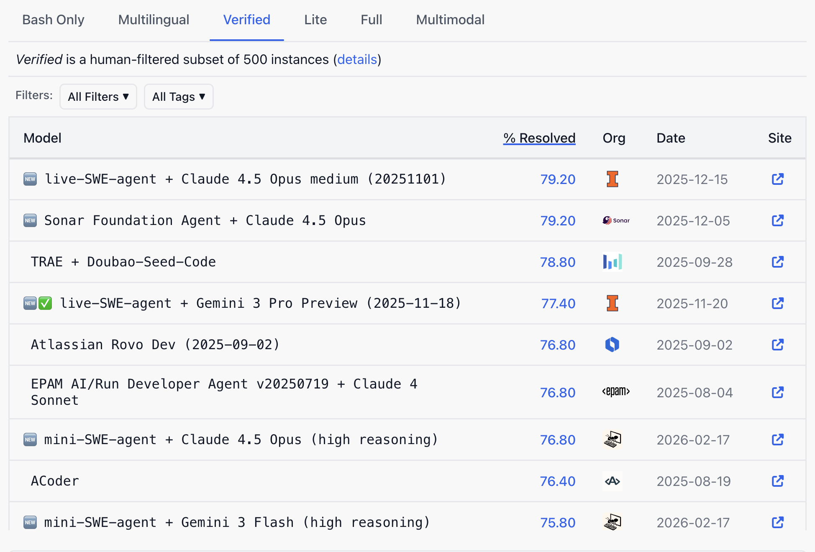Follow the details hyperlink
815x552 pixels.
(x=357, y=59)
